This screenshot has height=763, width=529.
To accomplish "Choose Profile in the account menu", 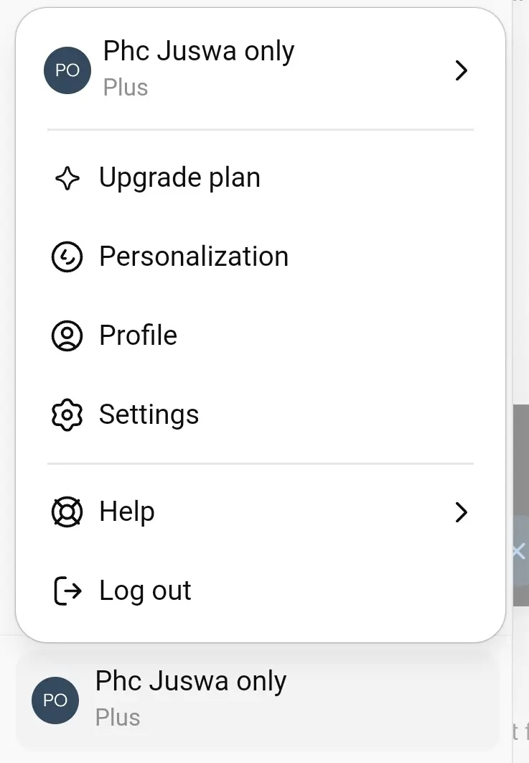I will pyautogui.click(x=261, y=336).
